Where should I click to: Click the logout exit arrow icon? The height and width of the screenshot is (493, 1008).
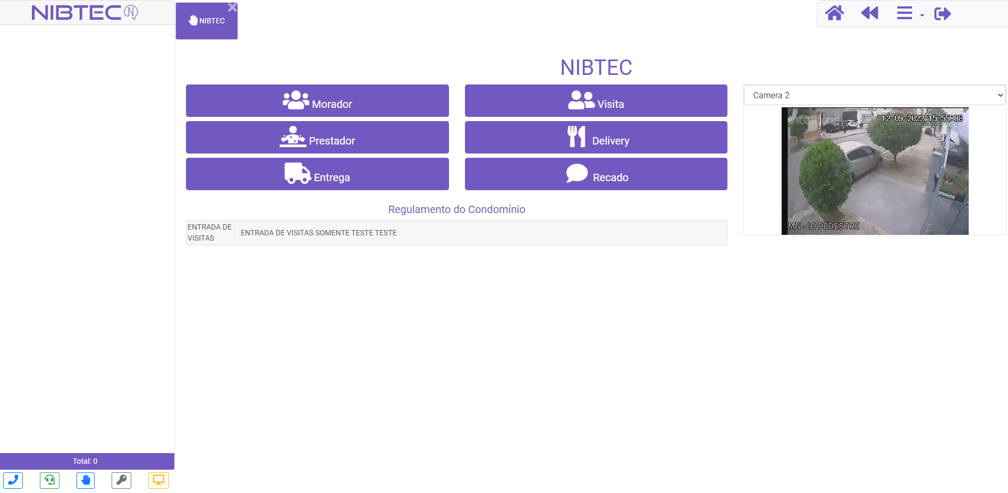coord(943,13)
